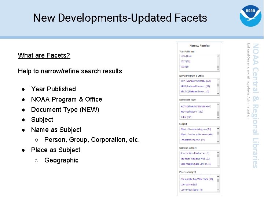The image size is (264, 198).
Task: Filter results by year 2017 (50)
Action: (186, 62)
